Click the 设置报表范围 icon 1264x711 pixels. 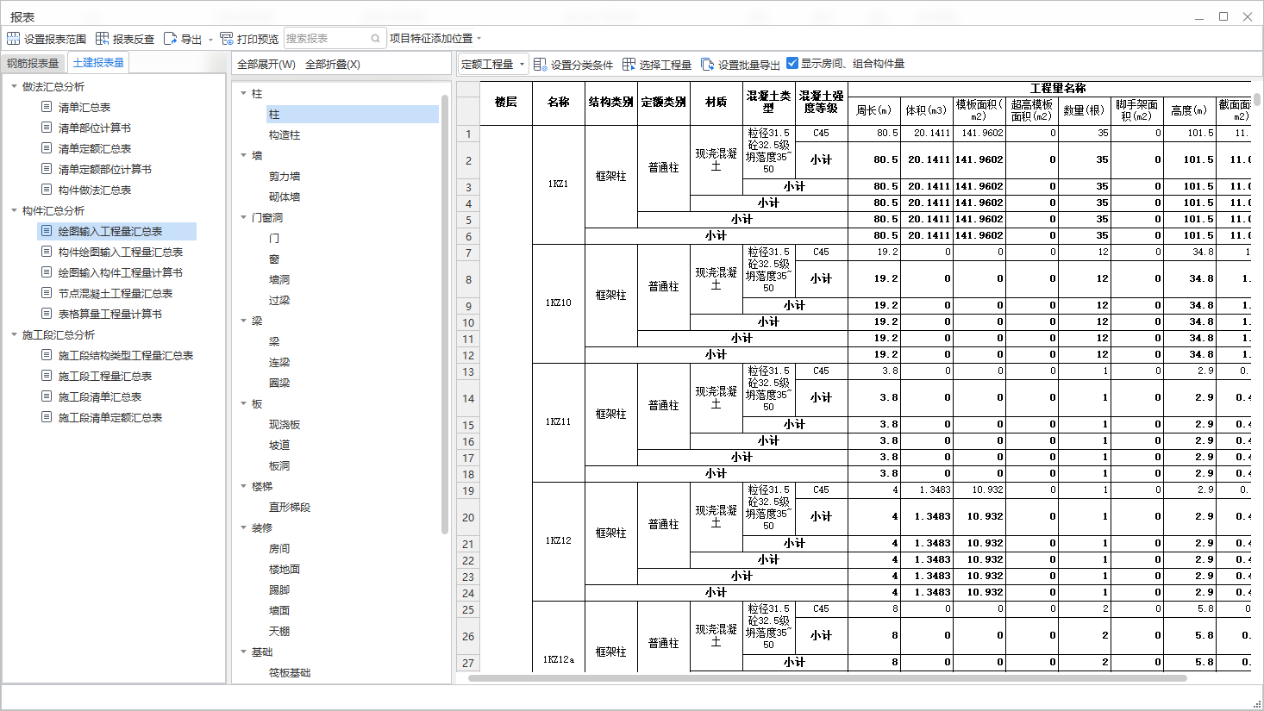coord(13,39)
